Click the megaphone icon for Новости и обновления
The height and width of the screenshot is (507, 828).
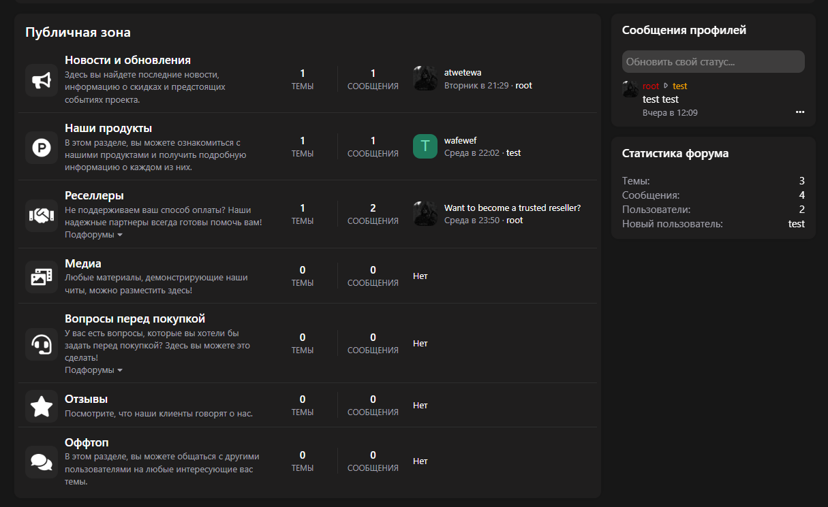pos(42,80)
